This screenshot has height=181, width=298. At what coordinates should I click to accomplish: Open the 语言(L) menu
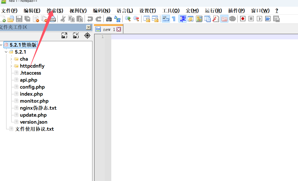click(125, 11)
